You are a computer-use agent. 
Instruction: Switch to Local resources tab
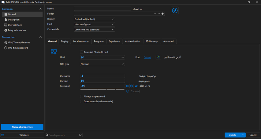[x=81, y=42]
